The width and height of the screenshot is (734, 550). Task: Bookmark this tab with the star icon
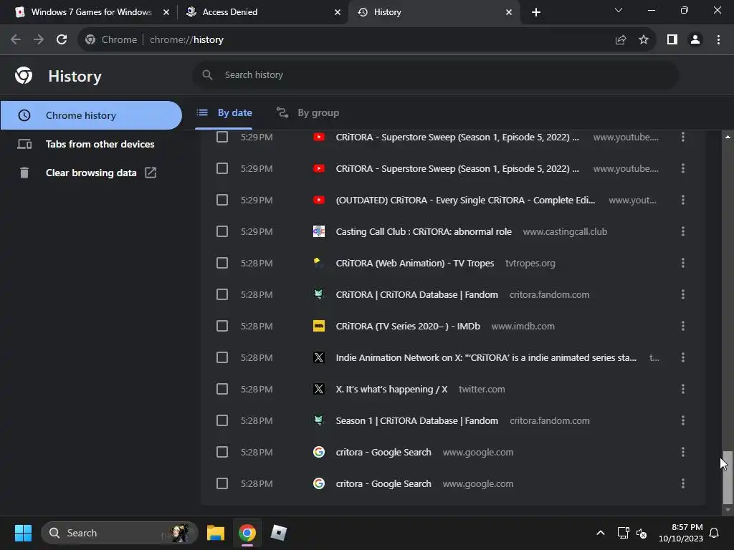coord(644,40)
